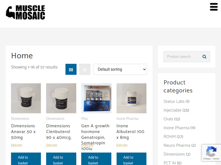The width and height of the screenshot is (221, 165).
Task: Open the Dimensions Clenbuterol product image
Action: (x=61, y=98)
